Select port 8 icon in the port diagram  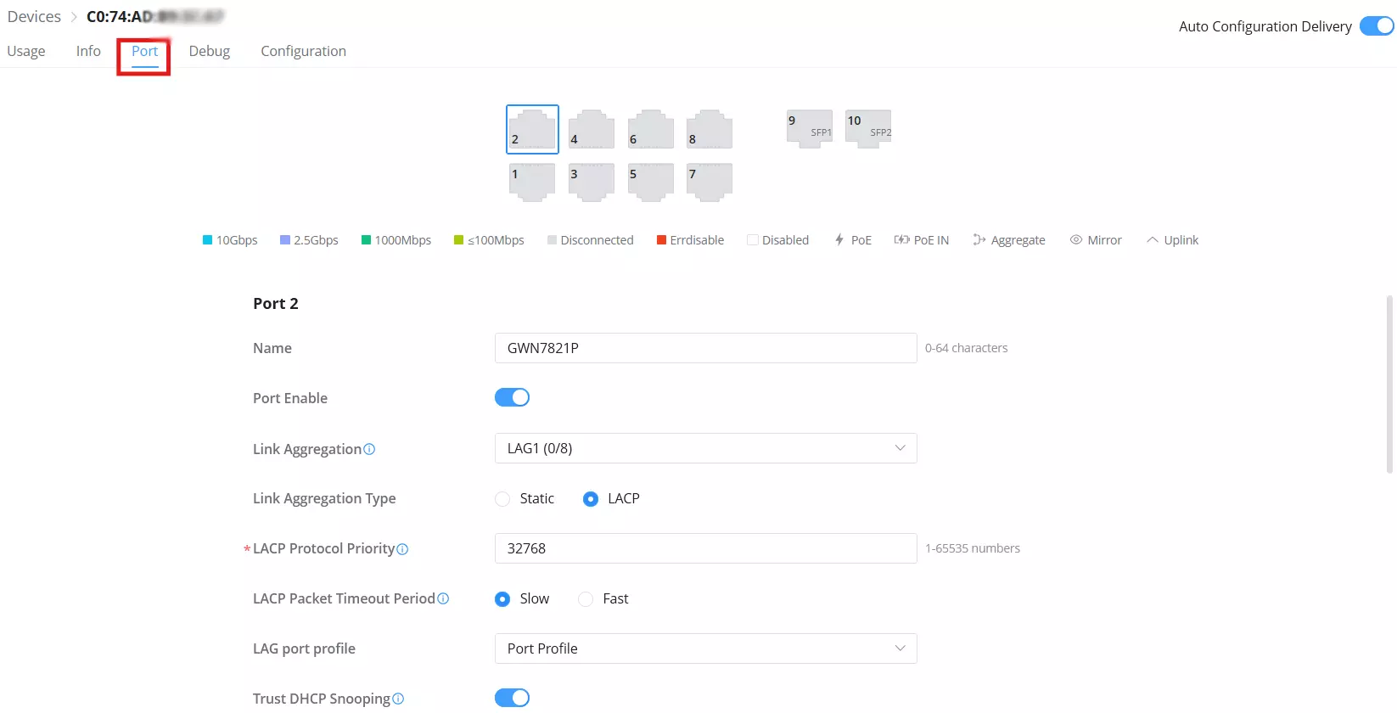pos(710,129)
